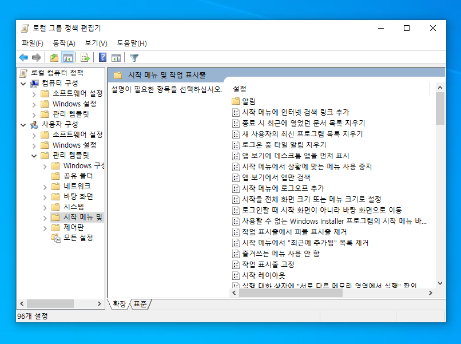
Task: Open Help via the question mark icon
Action: pos(102,57)
